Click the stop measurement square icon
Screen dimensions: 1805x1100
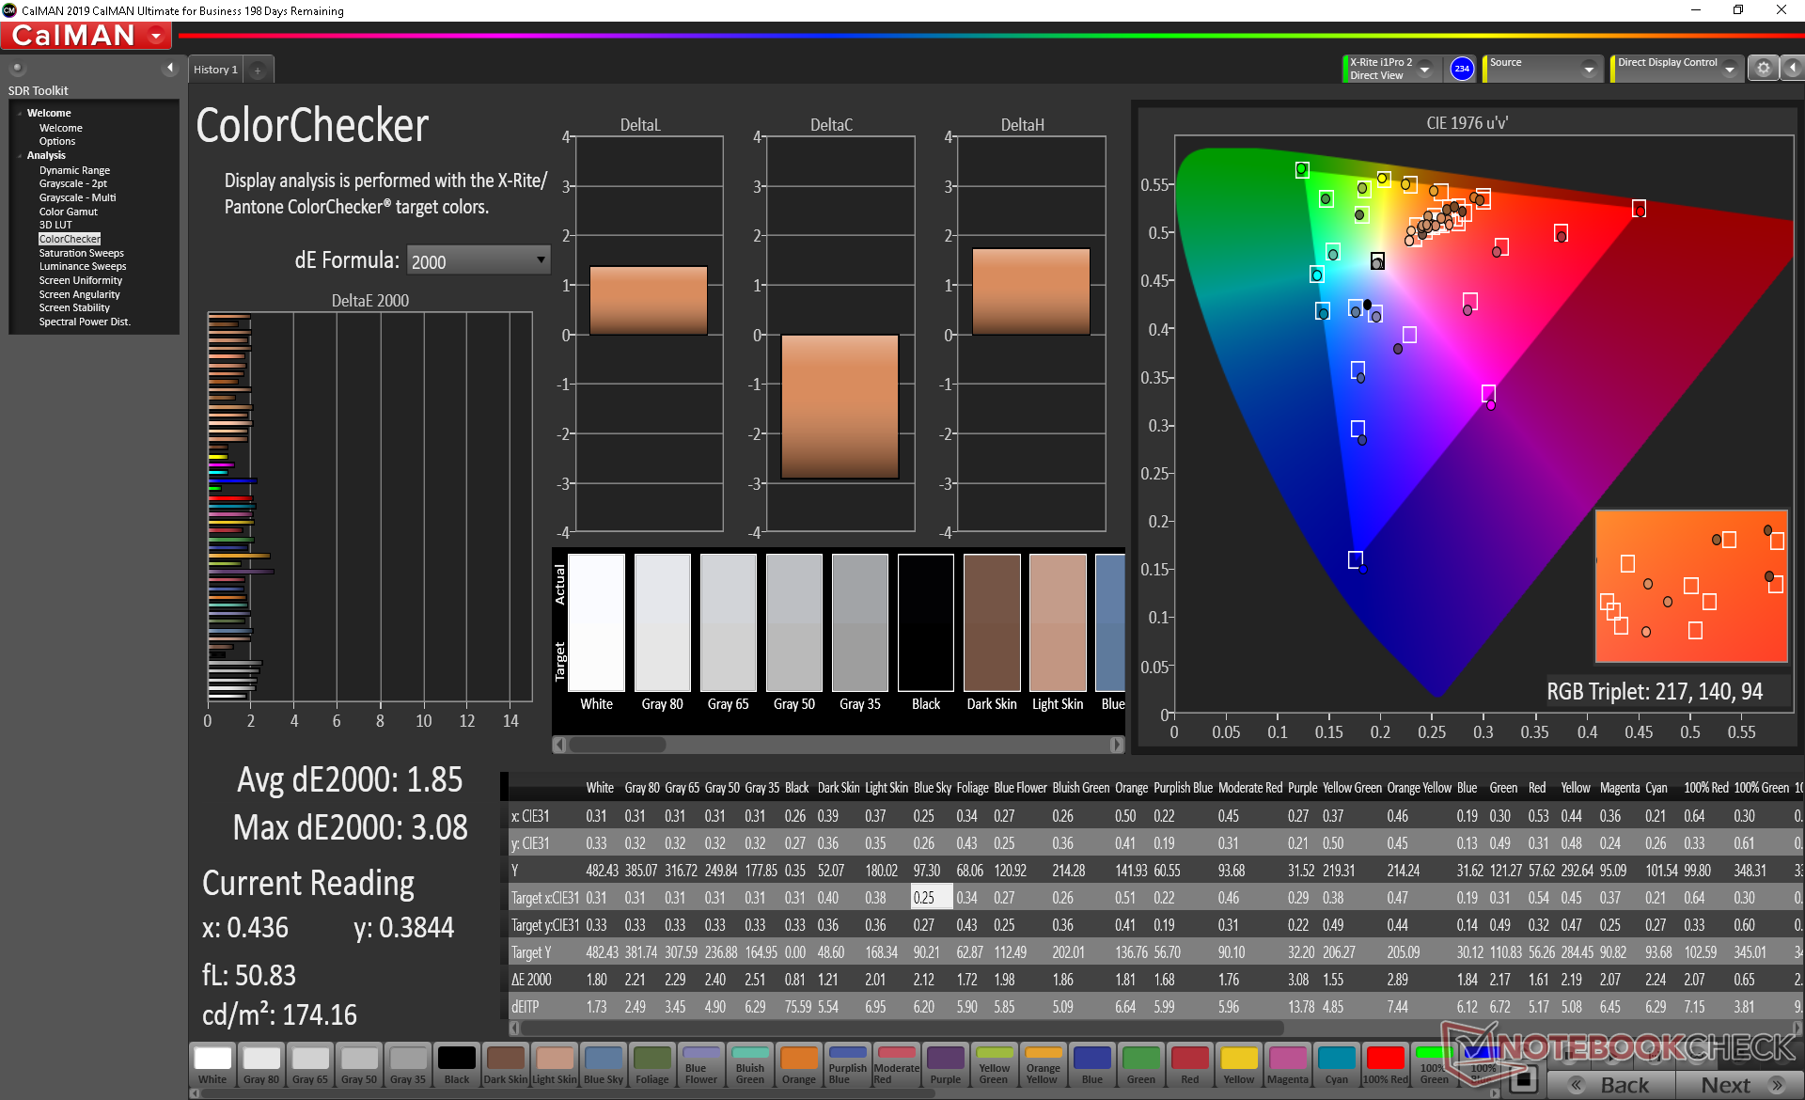point(1526,1079)
